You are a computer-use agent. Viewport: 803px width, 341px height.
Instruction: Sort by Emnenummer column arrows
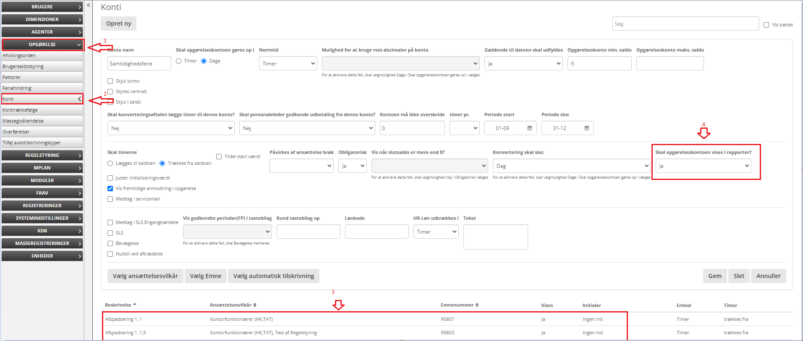477,305
